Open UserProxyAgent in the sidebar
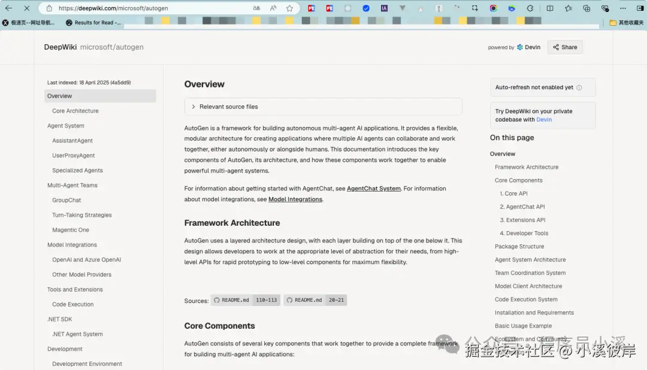 (74, 156)
